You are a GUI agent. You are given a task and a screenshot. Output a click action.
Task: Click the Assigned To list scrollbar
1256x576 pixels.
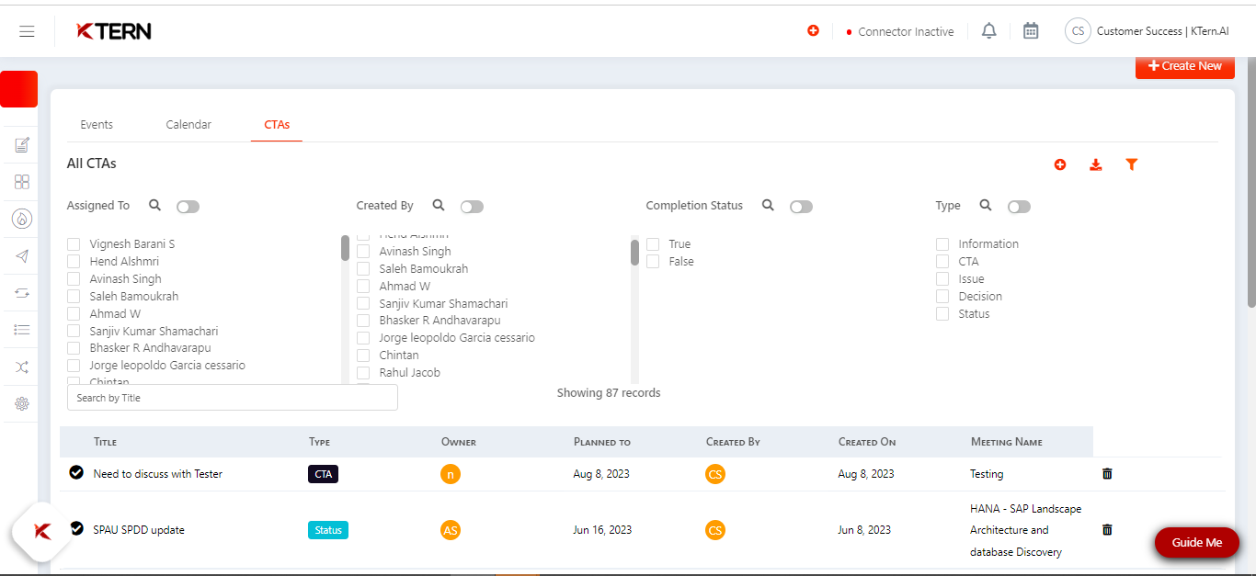coord(345,248)
